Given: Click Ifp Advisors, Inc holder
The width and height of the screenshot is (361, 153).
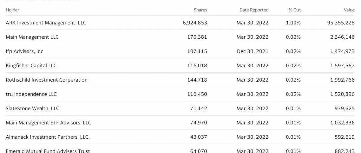Looking at the screenshot, I should [24, 51].
